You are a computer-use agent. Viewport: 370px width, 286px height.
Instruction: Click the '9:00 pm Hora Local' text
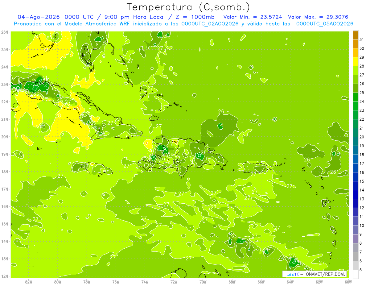(136, 17)
